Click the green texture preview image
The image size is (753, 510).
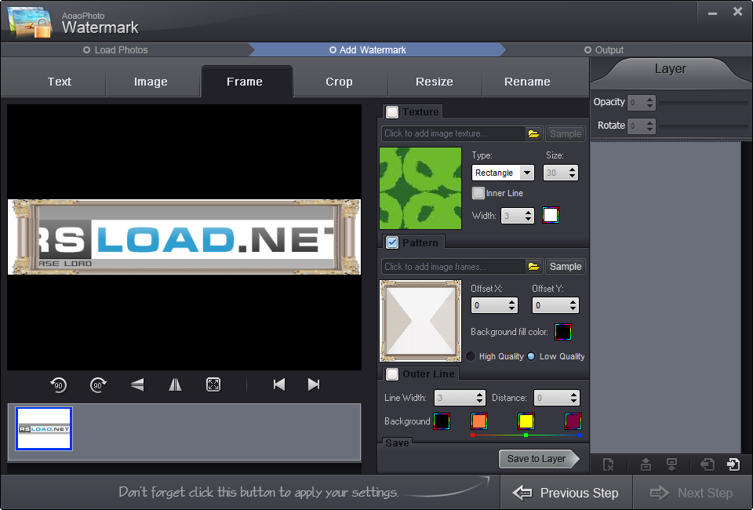pyautogui.click(x=420, y=188)
